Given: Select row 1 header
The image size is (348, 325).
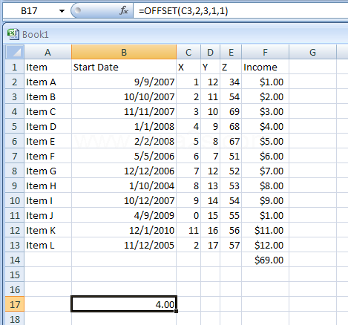Looking at the screenshot, I should (x=15, y=67).
